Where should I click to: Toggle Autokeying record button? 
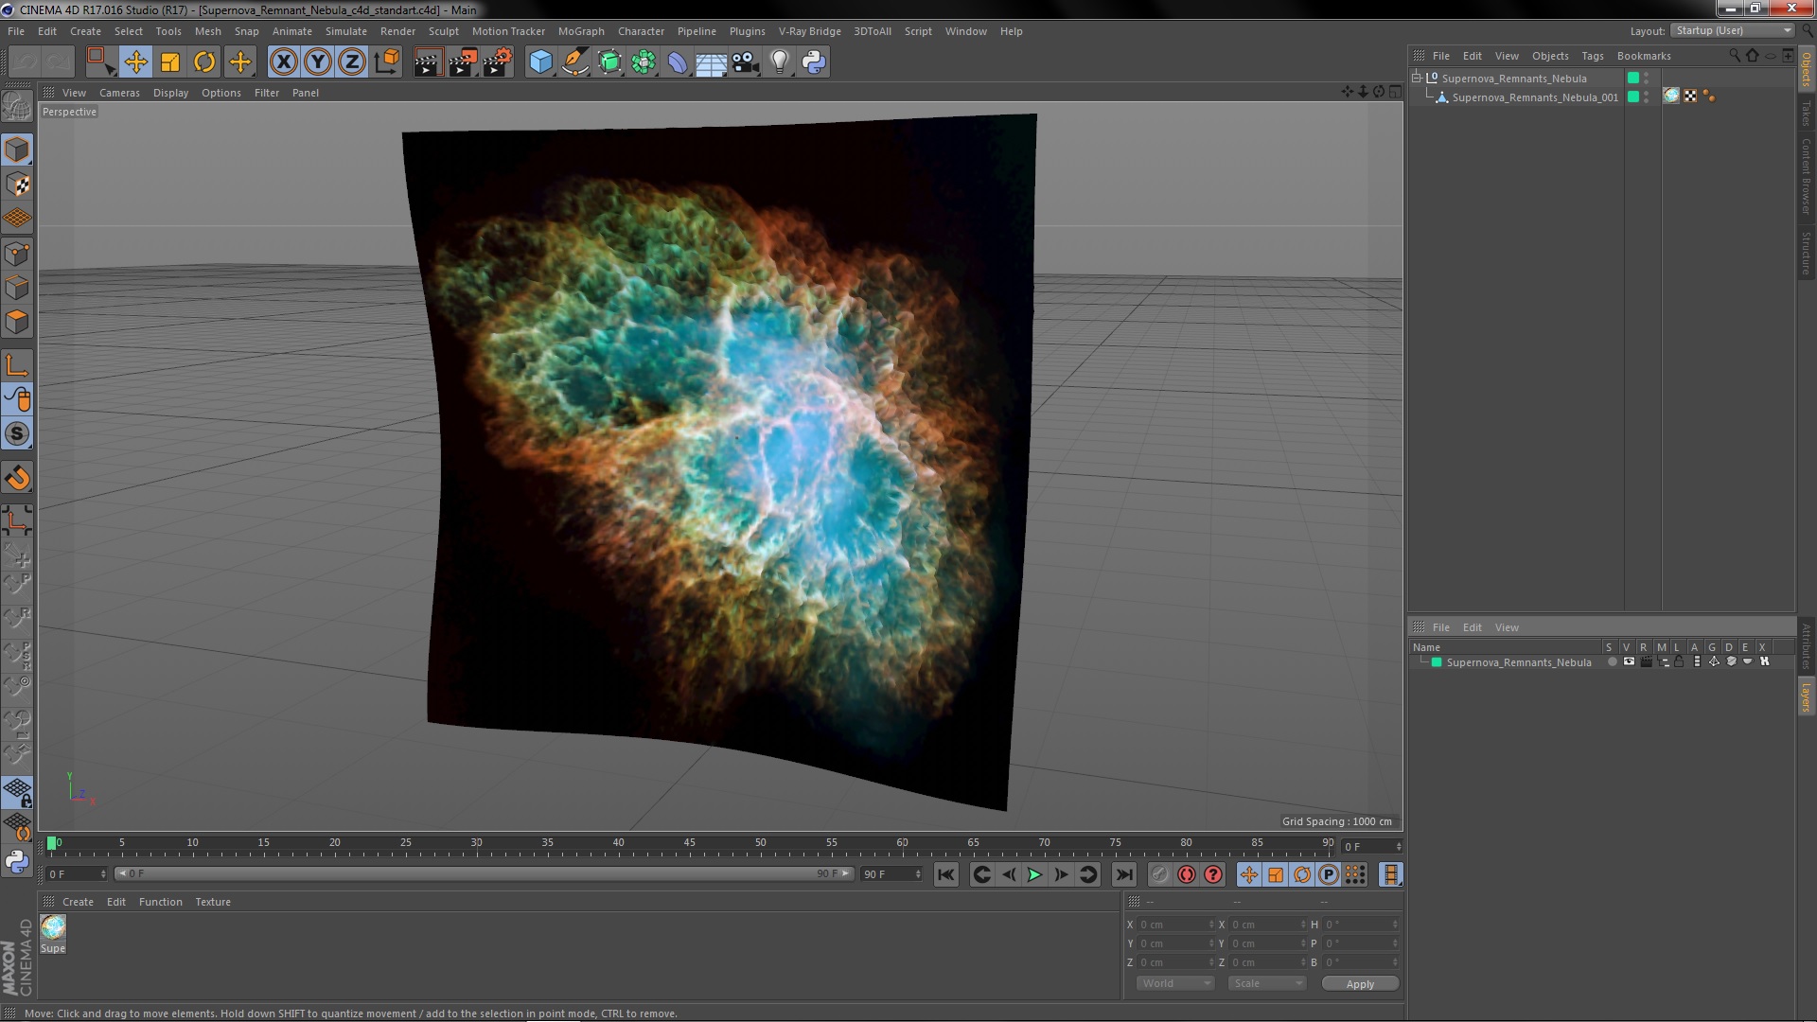click(1187, 875)
